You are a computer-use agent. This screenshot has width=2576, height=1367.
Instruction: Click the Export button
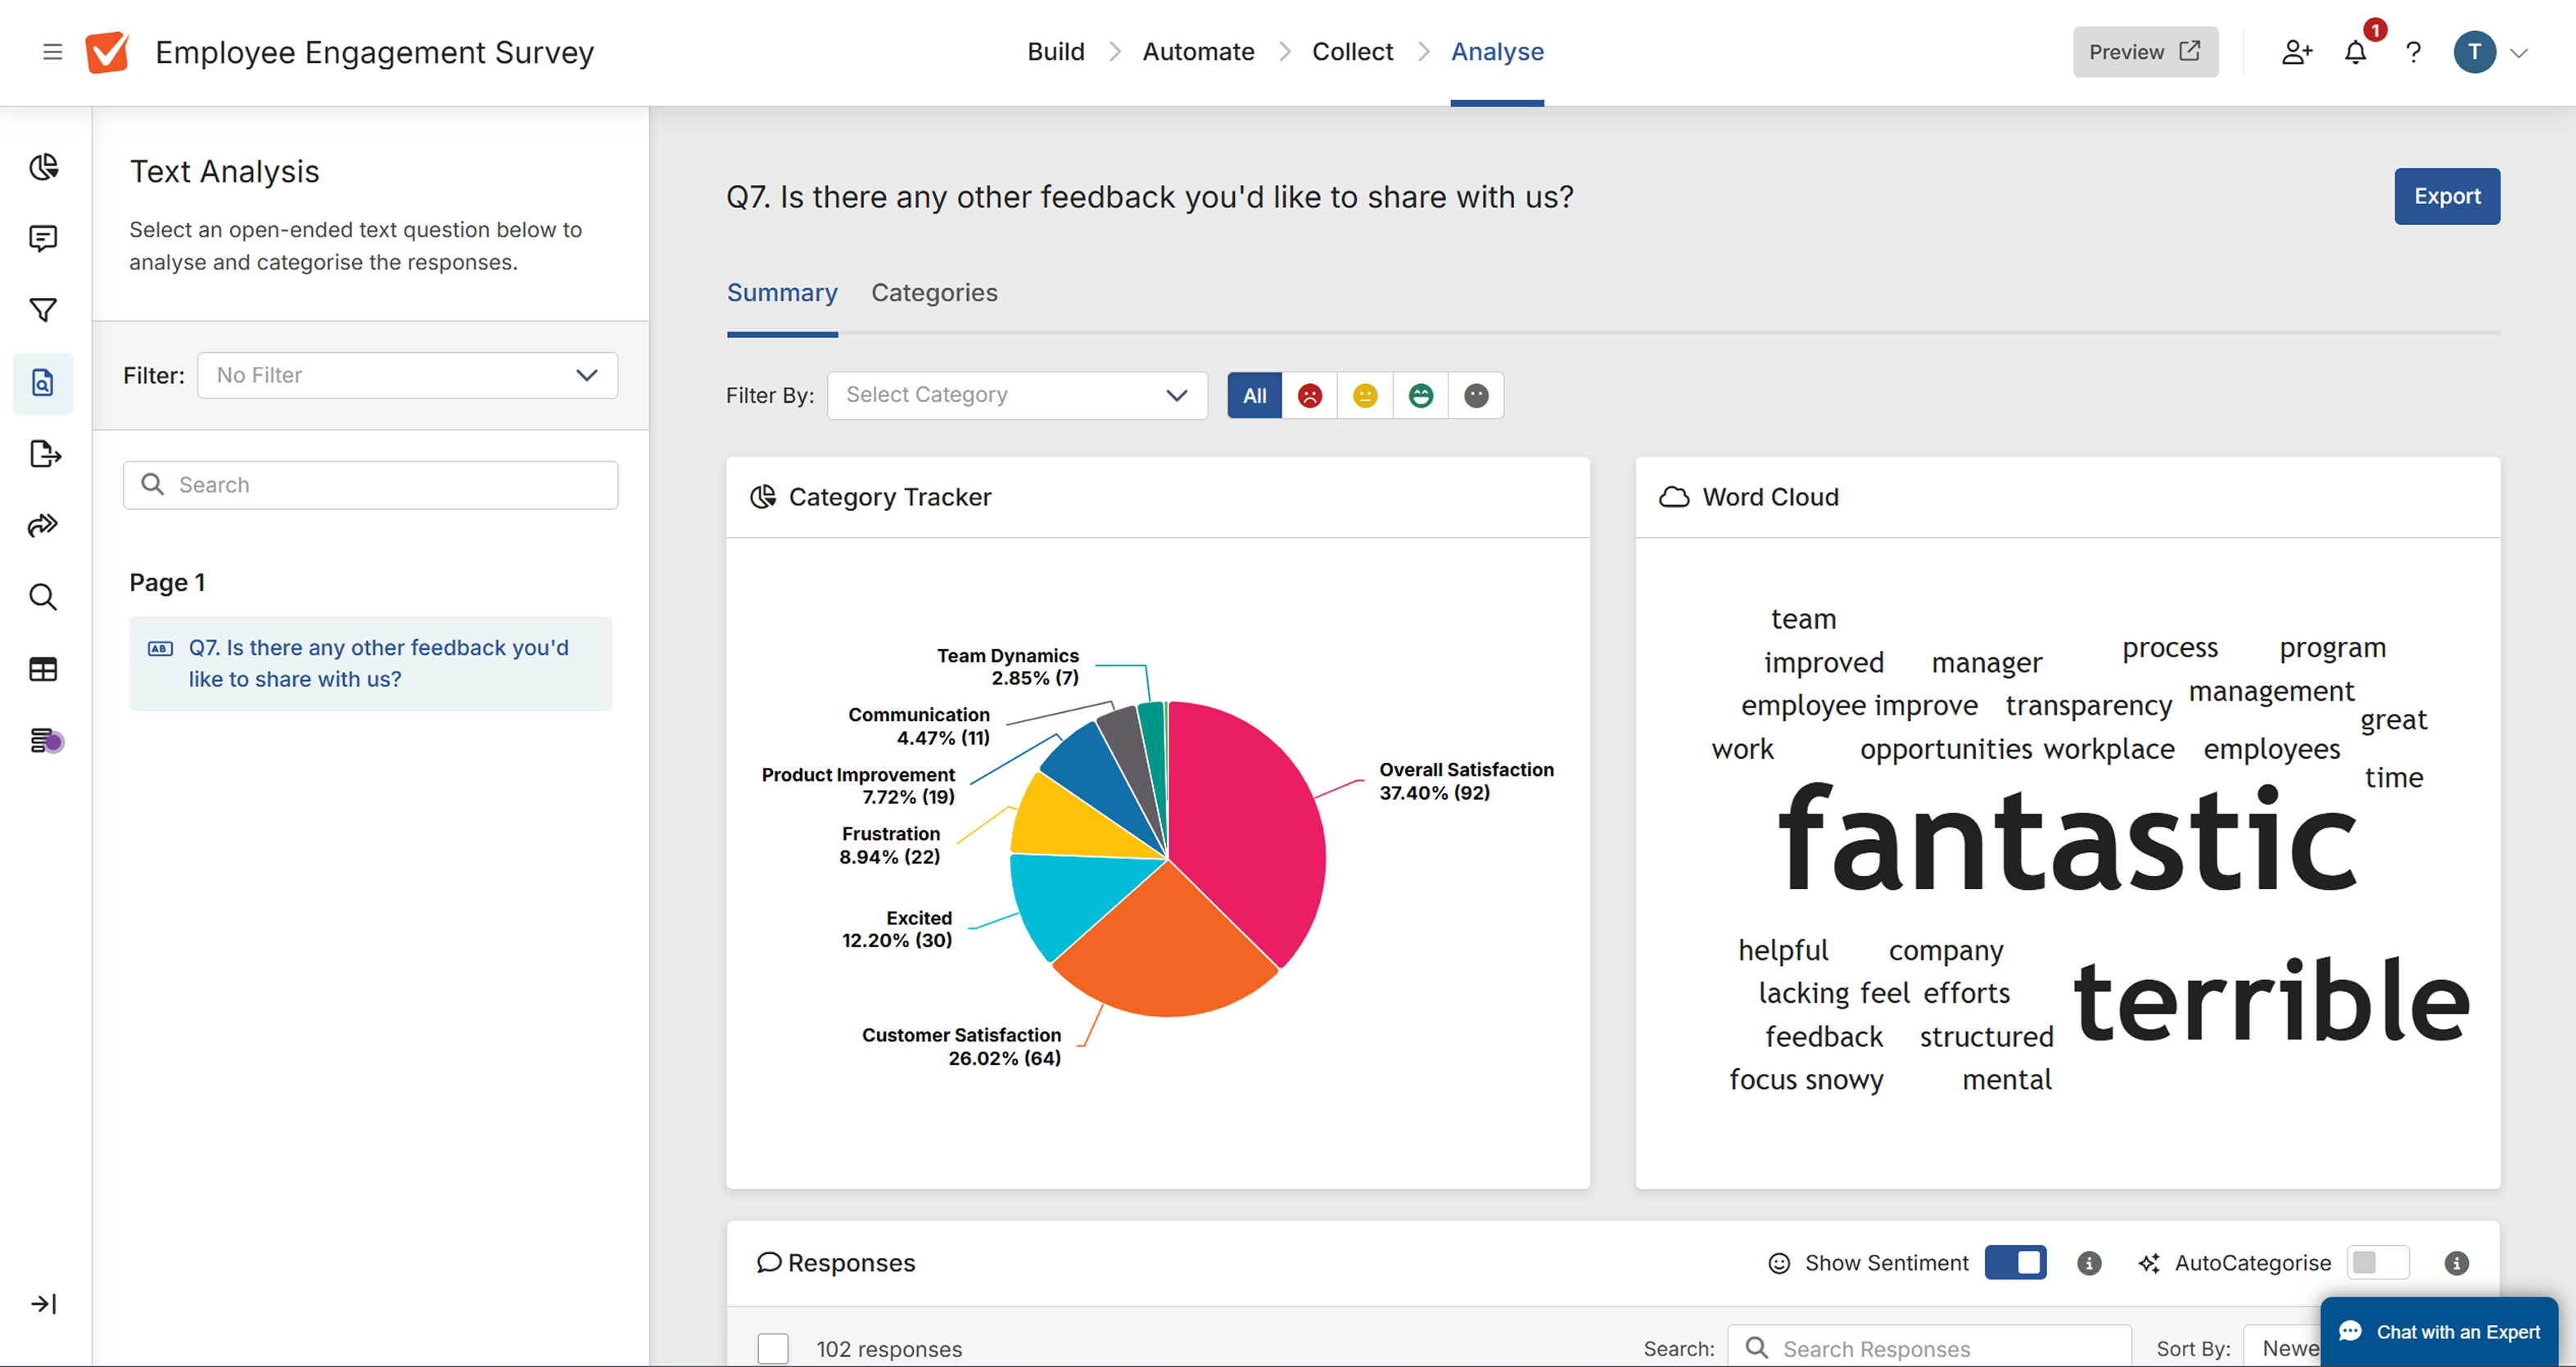(x=2446, y=197)
